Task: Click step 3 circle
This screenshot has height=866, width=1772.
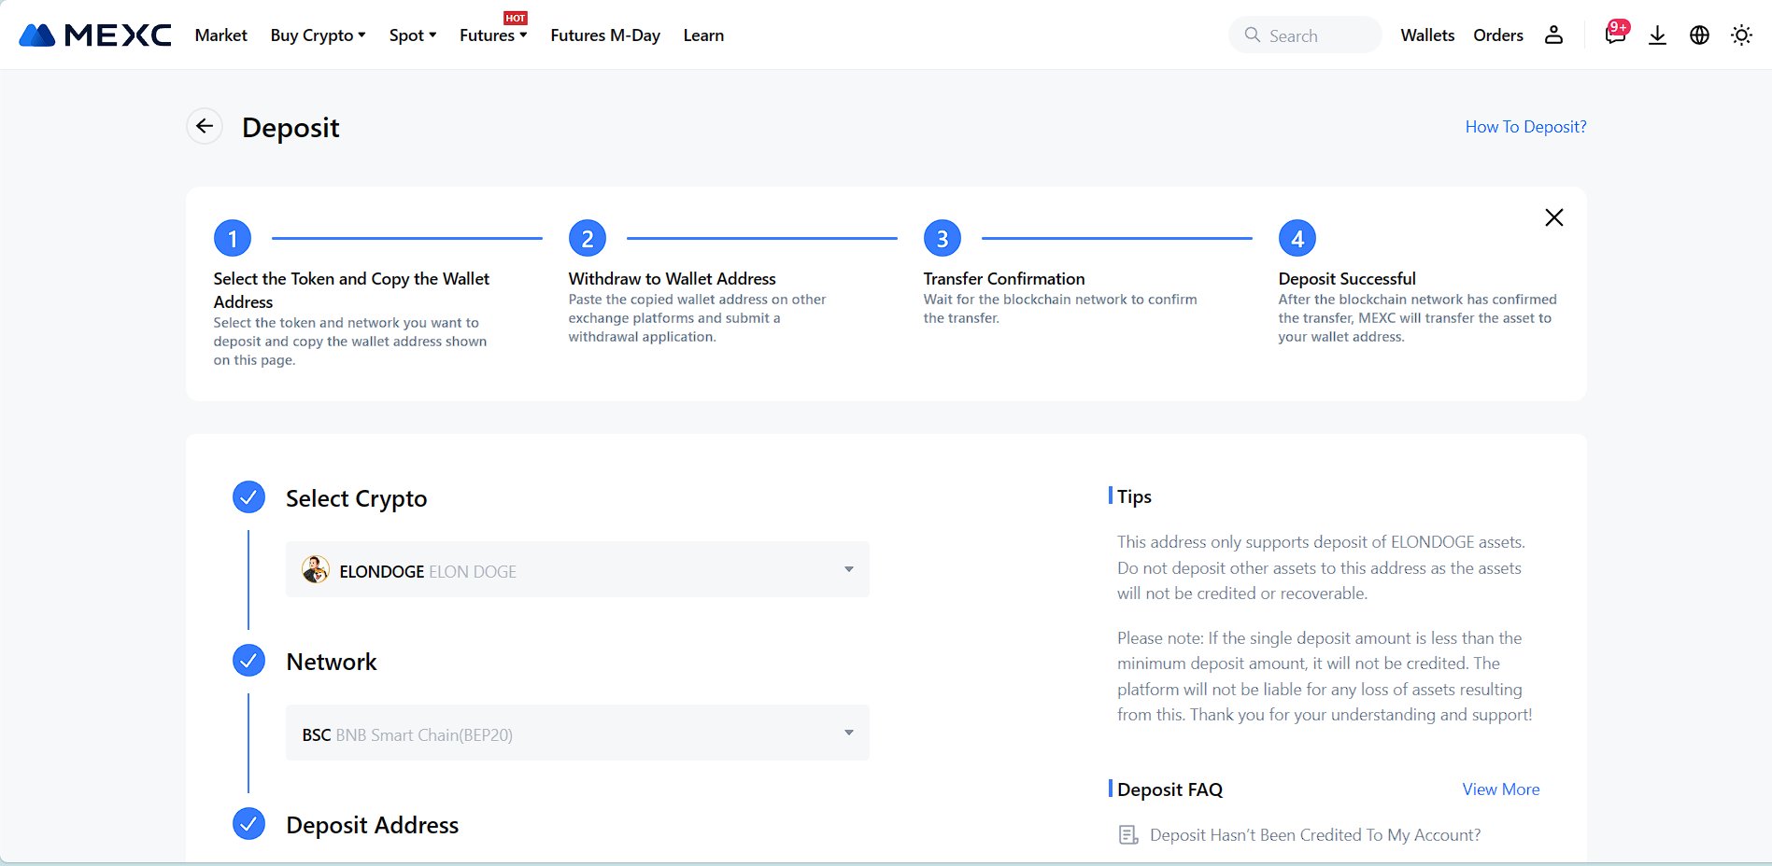Action: tap(943, 239)
